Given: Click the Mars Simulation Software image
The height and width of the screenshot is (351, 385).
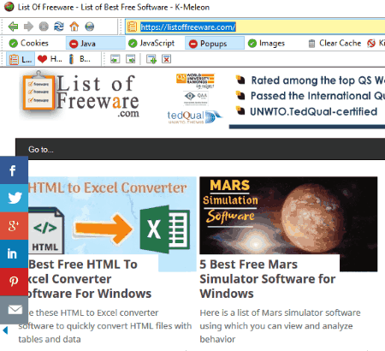Looking at the screenshot, I should coord(288,216).
